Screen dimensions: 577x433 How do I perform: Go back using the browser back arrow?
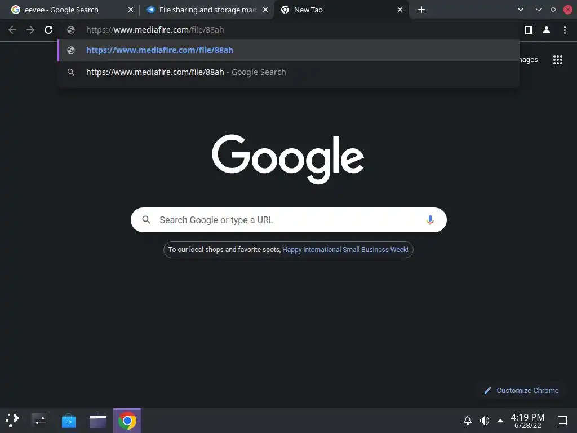[12, 30]
